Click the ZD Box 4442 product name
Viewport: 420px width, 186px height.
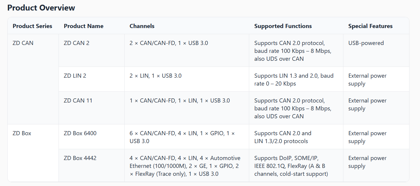point(80,158)
